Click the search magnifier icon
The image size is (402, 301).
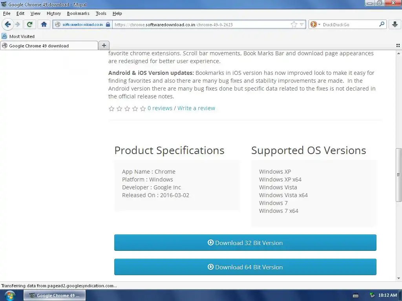[x=382, y=24]
